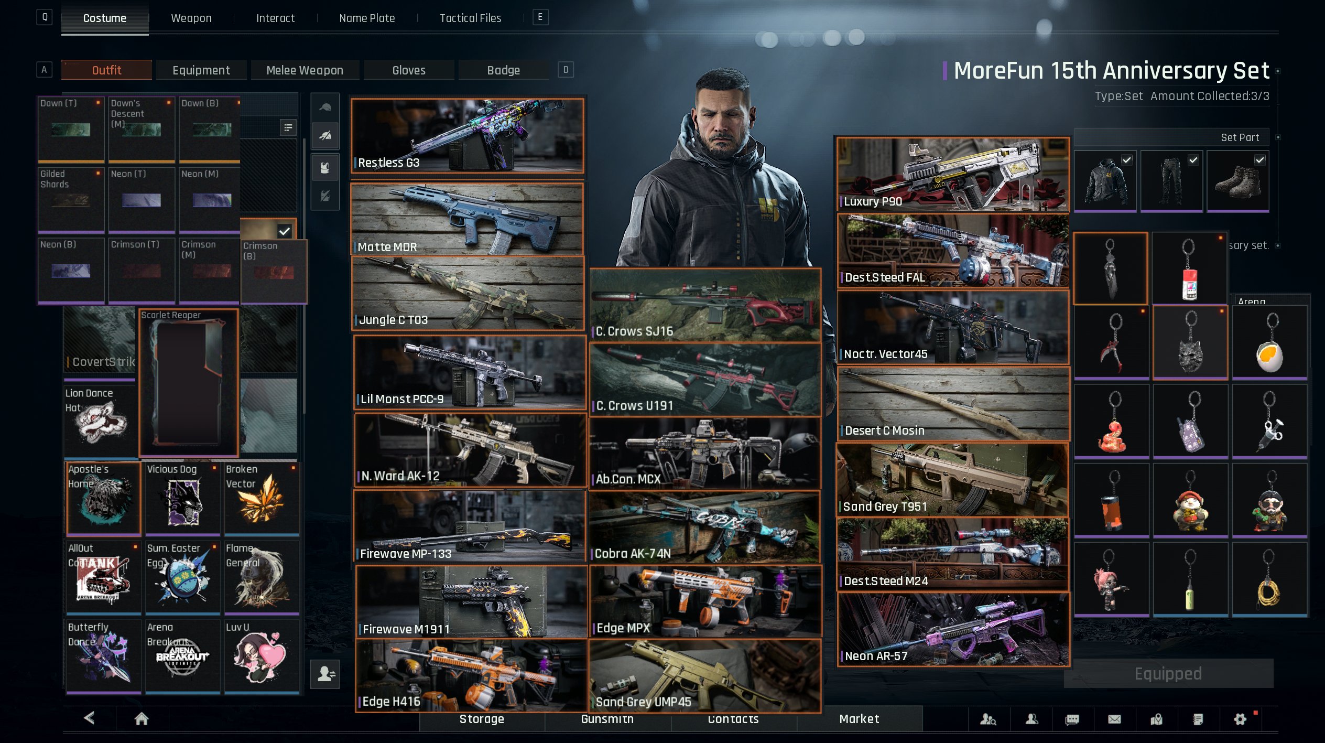The image size is (1325, 743).
Task: Go back with the left arrow icon
Action: click(90, 718)
